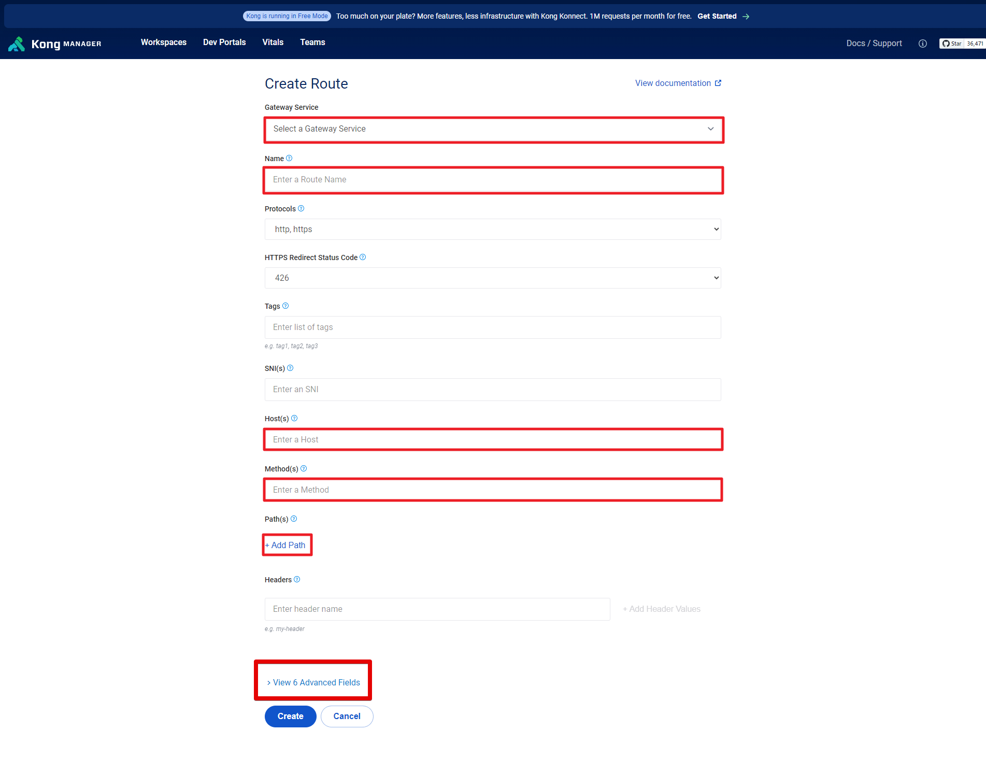Screen dimensions: 986x774
Task: Click the help icon beside Tags
Action: [x=285, y=306]
